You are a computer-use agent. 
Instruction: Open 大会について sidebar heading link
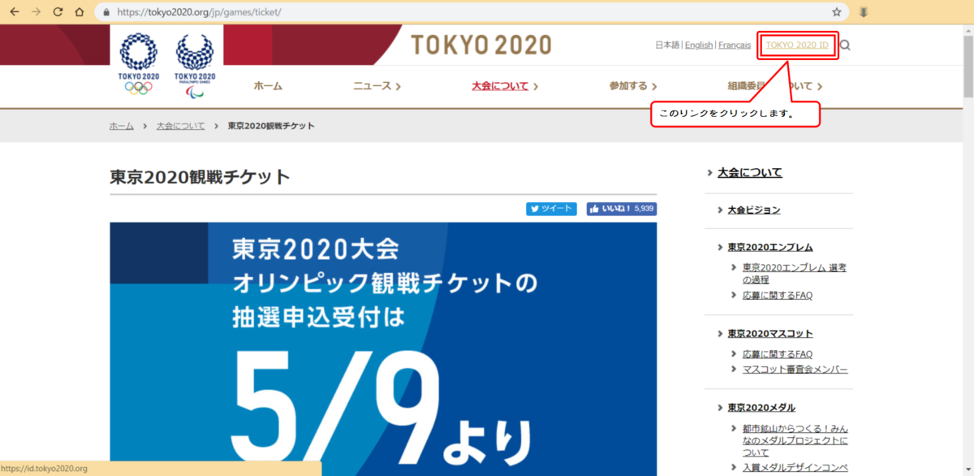click(x=750, y=172)
